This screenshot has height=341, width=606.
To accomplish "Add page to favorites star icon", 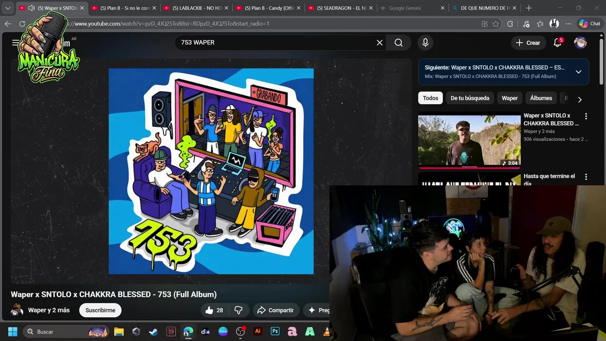I will pyautogui.click(x=496, y=24).
